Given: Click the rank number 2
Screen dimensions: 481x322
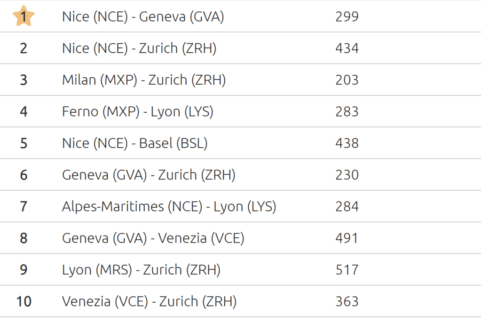Looking at the screenshot, I should point(24,48).
